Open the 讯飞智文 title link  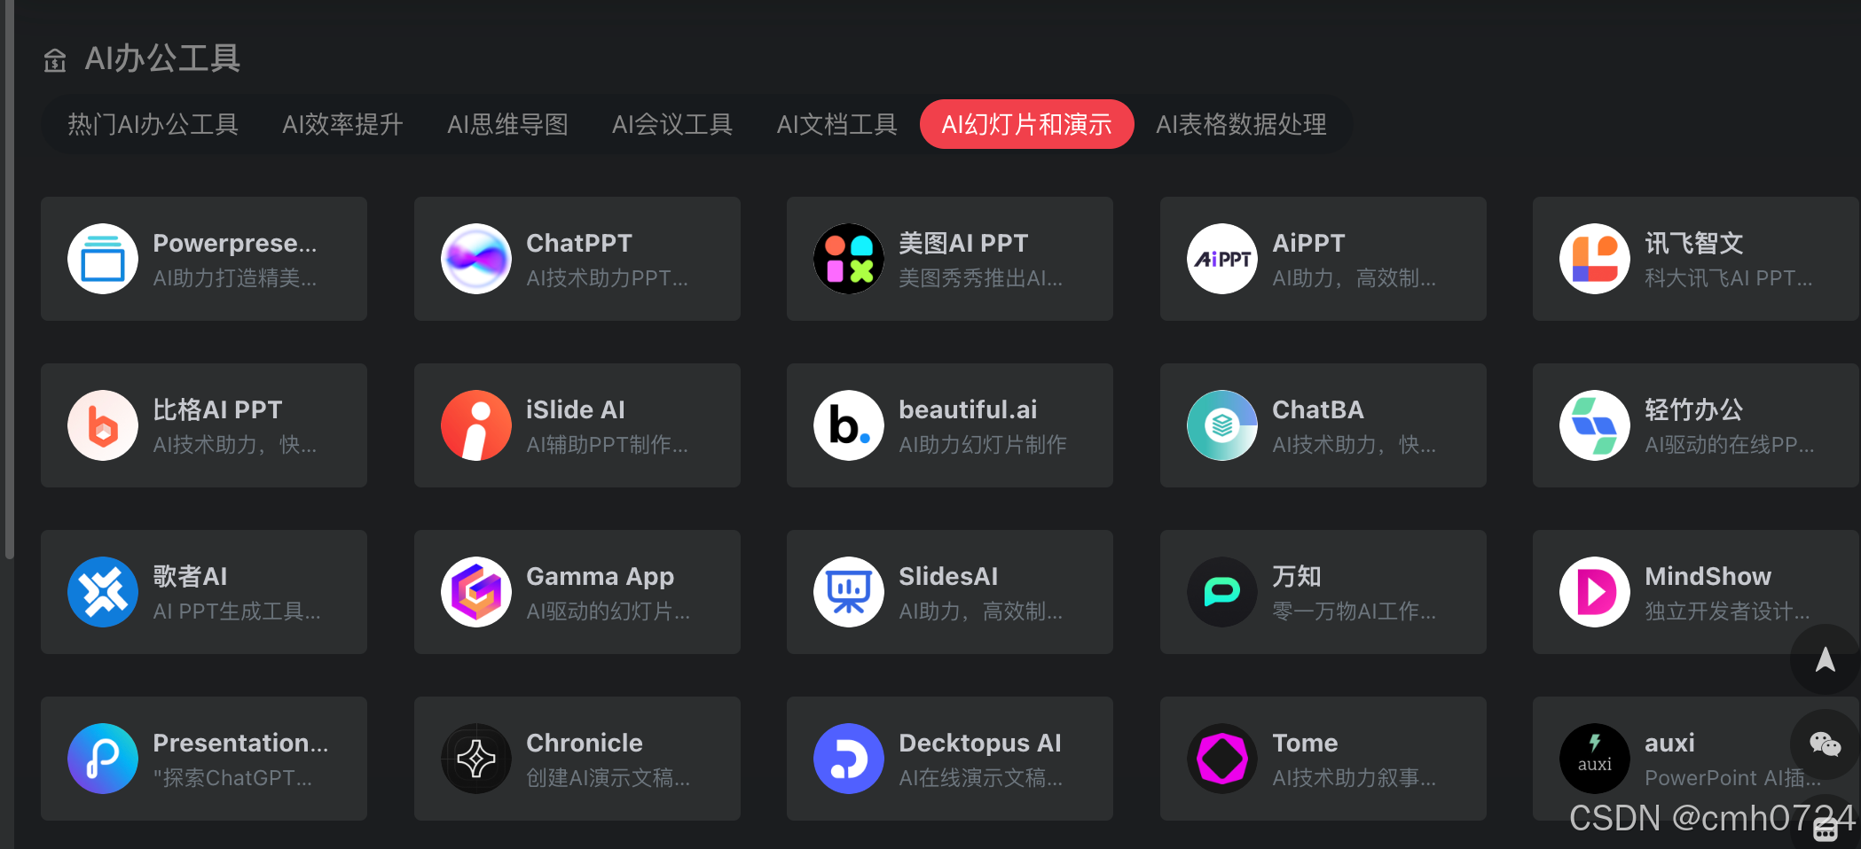pos(1694,243)
